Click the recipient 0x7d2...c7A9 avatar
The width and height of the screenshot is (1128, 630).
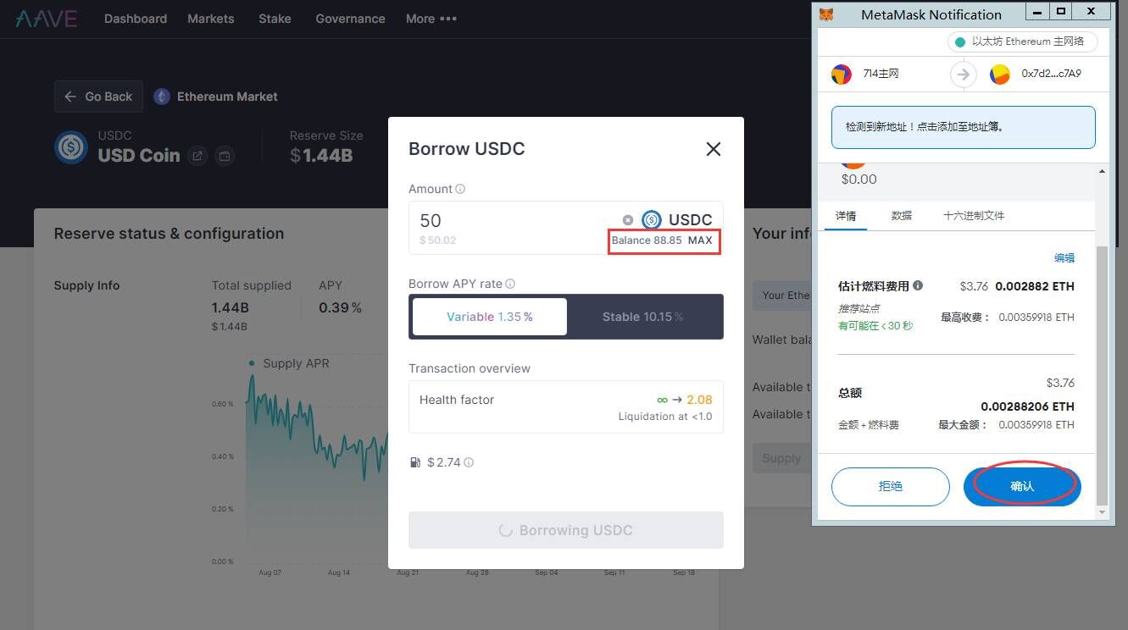(1000, 74)
